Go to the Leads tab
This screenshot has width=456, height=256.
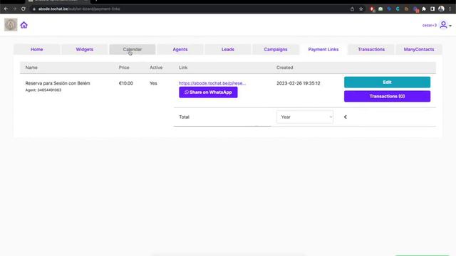pos(228,49)
